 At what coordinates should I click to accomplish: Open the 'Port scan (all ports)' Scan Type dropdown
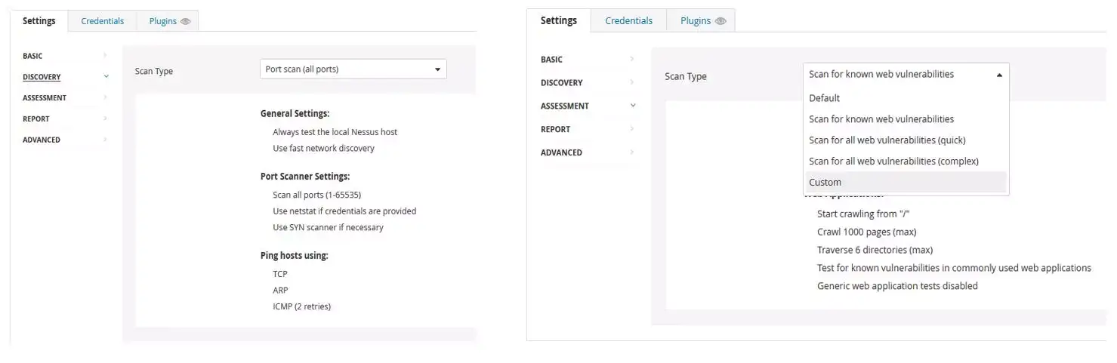tap(353, 69)
